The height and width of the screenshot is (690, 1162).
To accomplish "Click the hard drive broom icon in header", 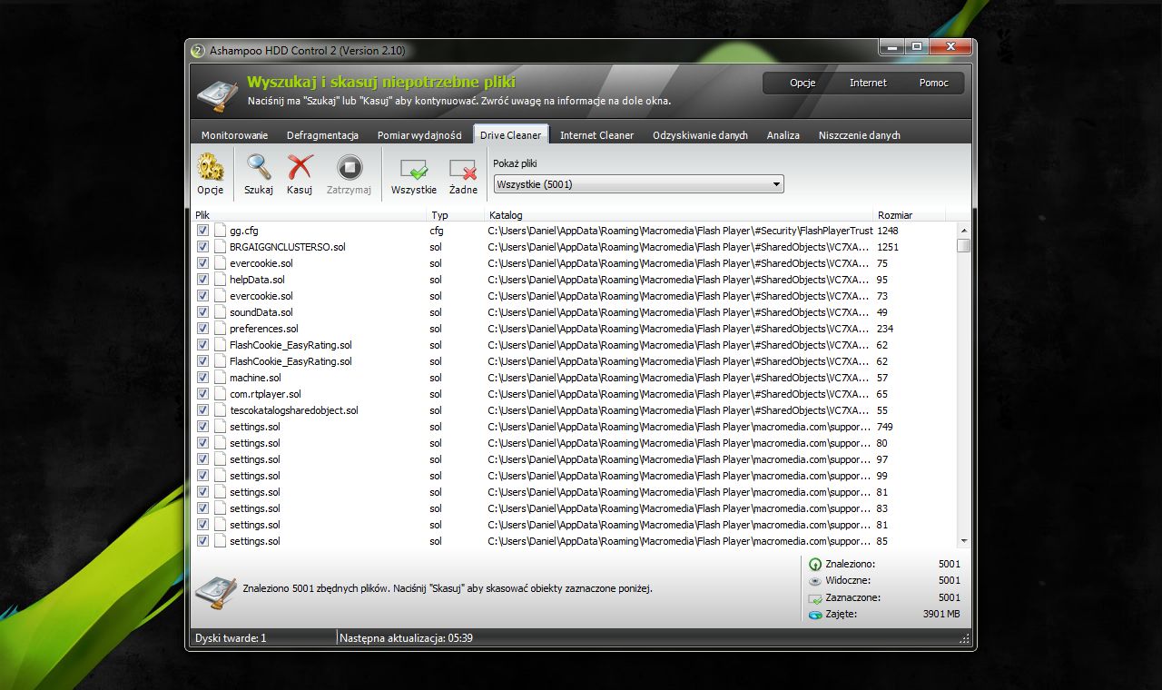I will pos(219,94).
